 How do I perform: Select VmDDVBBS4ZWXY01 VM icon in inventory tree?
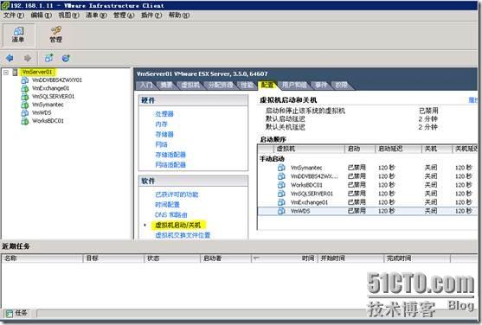24,80
